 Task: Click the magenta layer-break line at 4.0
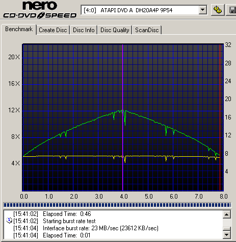pyautogui.click(x=123, y=117)
